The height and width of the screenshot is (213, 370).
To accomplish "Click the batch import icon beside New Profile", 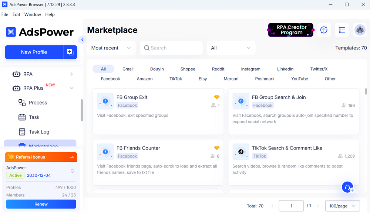I will (x=70, y=52).
